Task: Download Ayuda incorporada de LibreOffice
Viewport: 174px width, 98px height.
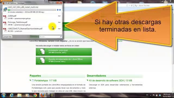Action: pos(64,61)
